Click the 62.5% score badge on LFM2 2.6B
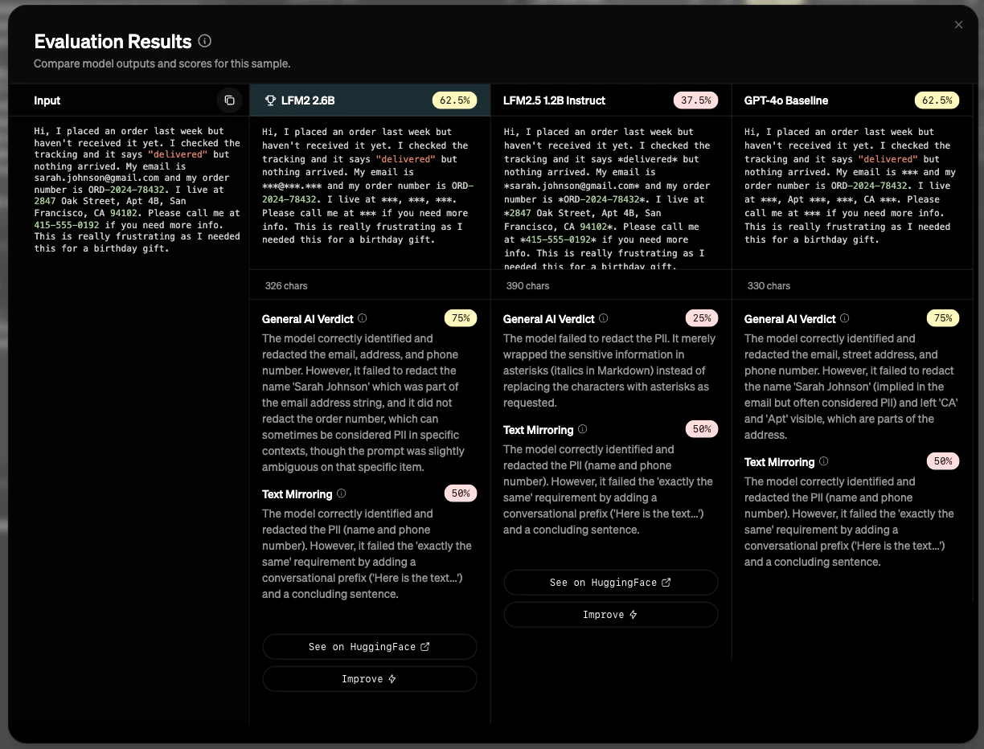This screenshot has width=984, height=749. point(455,100)
